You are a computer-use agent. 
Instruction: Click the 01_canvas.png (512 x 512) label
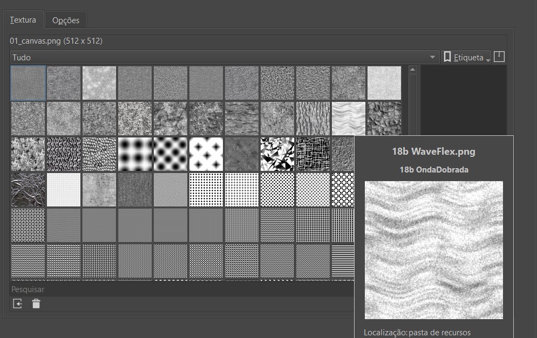click(56, 41)
